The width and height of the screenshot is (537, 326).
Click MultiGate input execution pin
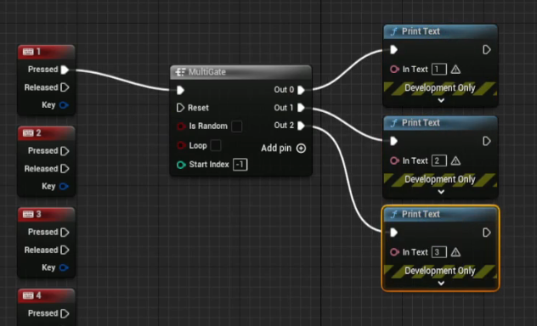pyautogui.click(x=180, y=90)
